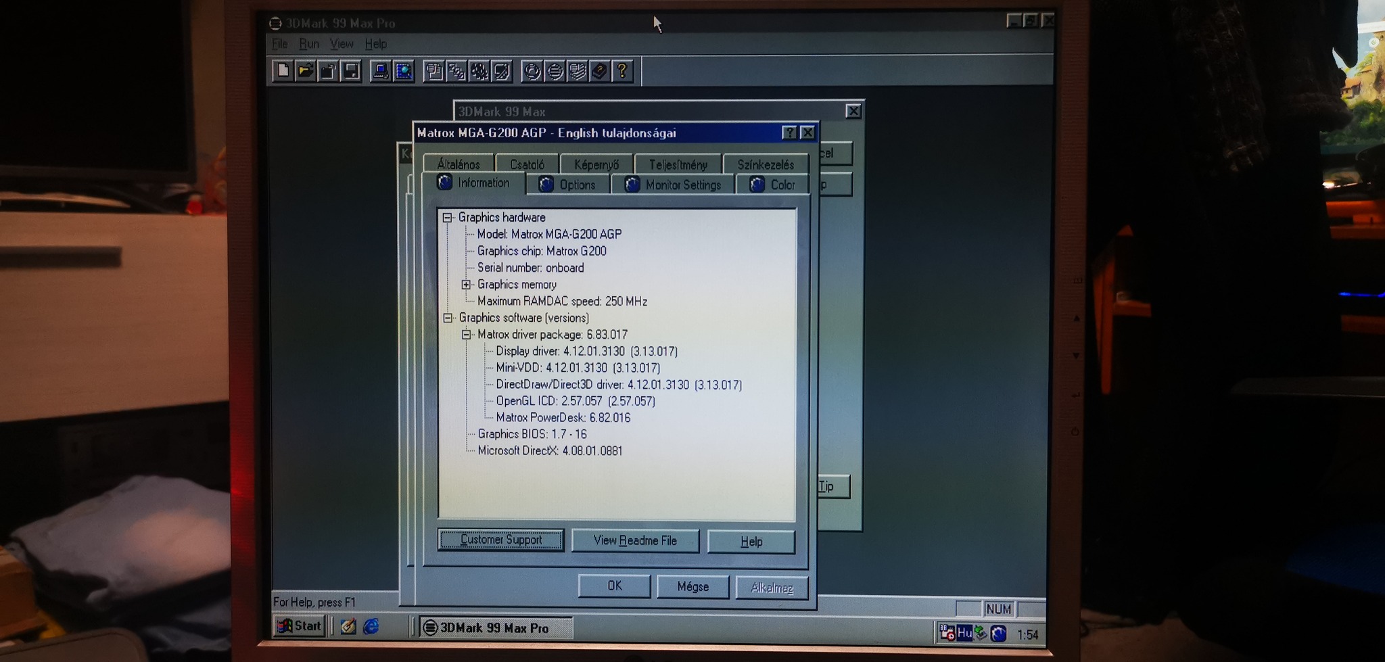Switch to the Teljesítmény tab
Image resolution: width=1385 pixels, height=662 pixels.
(678, 164)
